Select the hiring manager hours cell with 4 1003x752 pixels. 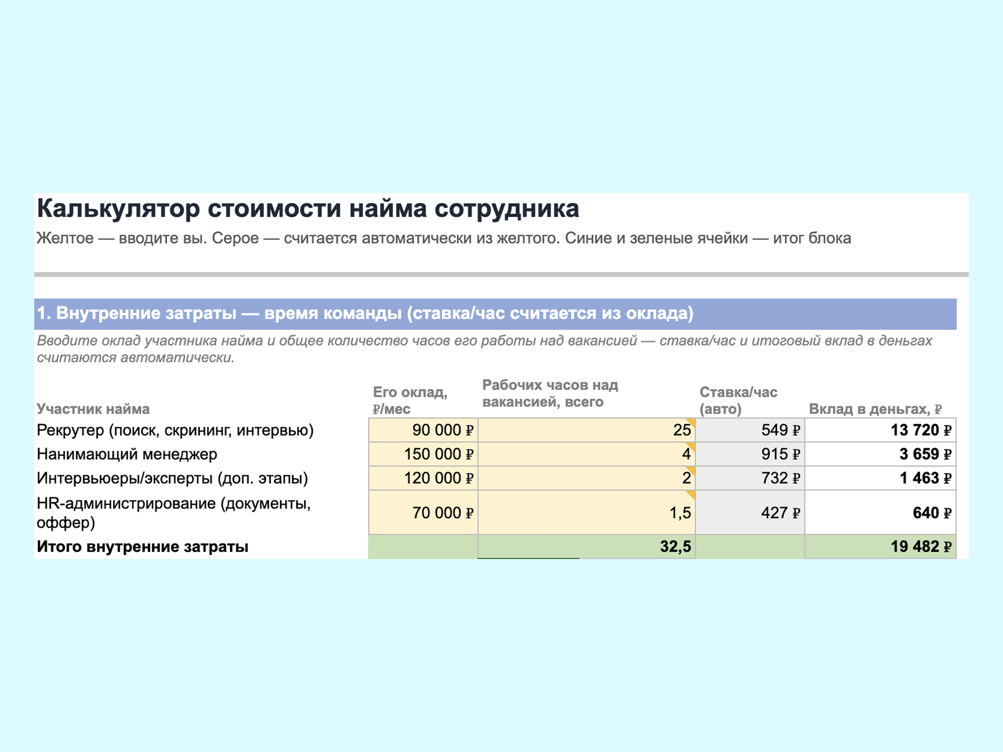coord(587,454)
